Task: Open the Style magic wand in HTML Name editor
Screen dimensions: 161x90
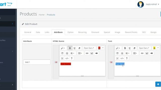Action: [63, 48]
